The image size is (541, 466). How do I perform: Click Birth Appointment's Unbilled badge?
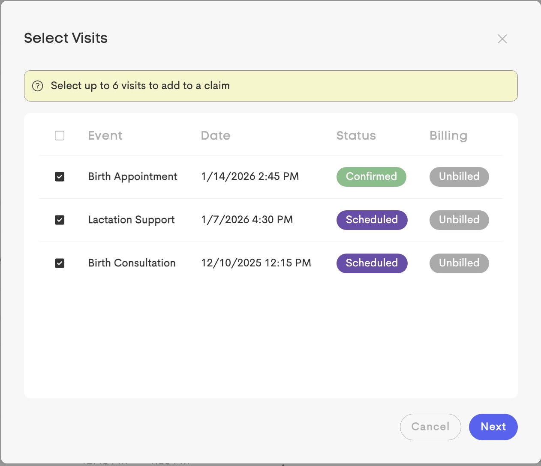click(459, 177)
